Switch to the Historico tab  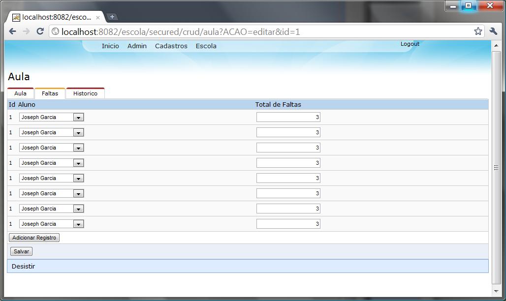85,93
